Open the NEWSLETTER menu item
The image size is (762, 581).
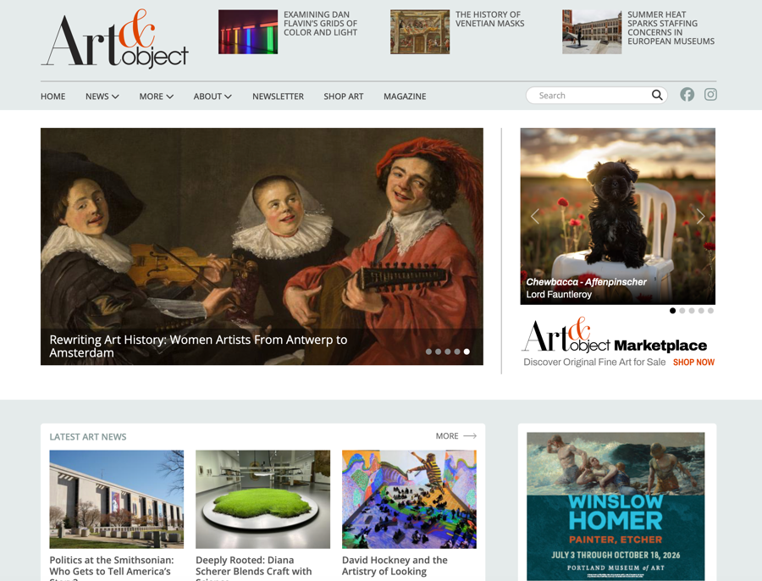pos(278,97)
